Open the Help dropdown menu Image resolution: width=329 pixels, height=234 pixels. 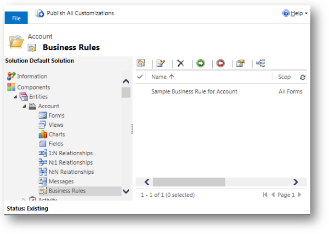[x=295, y=13]
